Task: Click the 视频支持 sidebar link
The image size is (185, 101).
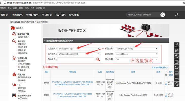Action: coord(21,61)
